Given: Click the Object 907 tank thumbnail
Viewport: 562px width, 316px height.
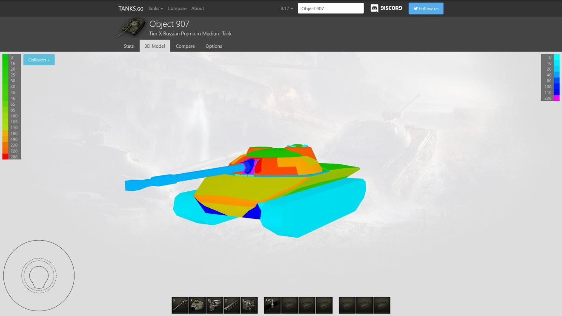Looking at the screenshot, I should click(x=132, y=28).
